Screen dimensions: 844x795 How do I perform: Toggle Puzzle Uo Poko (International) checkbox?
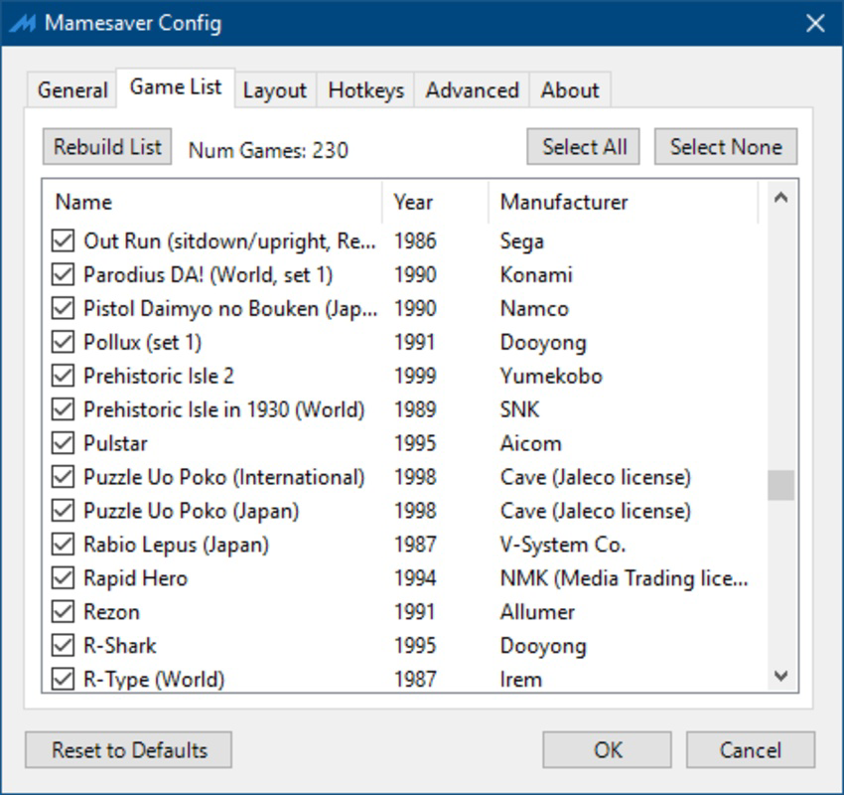[x=63, y=477]
